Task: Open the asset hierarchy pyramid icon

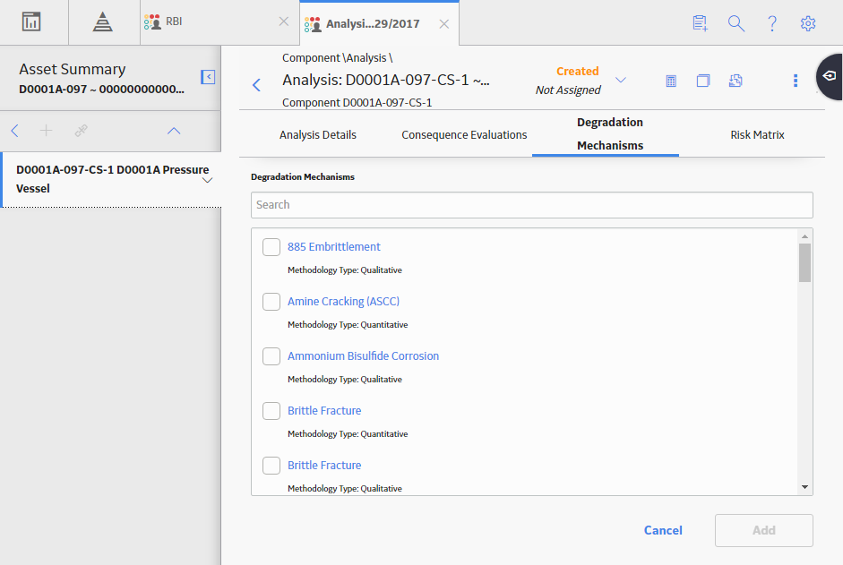Action: (x=103, y=22)
